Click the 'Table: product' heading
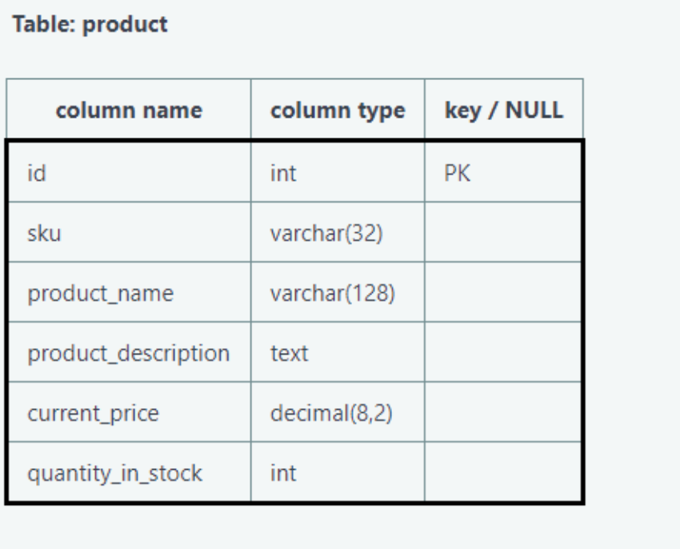This screenshot has width=680, height=549. tap(90, 24)
